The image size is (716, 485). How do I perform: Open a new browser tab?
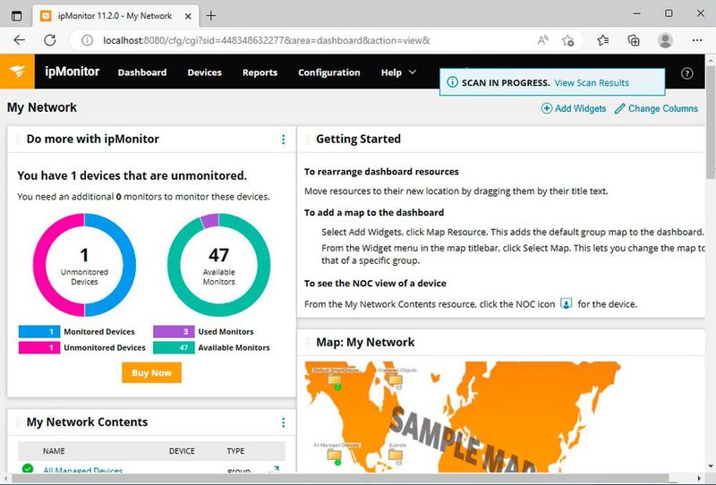(x=211, y=15)
